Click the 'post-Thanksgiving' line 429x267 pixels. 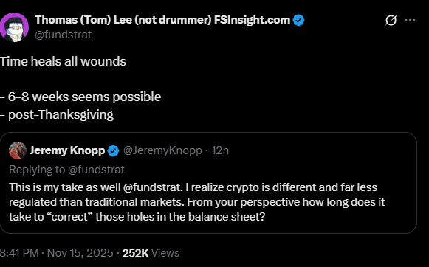click(57, 114)
